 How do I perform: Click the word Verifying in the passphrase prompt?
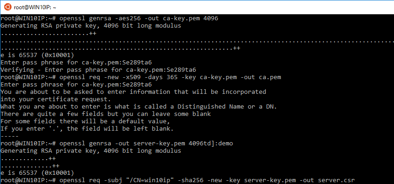[x=18, y=70]
